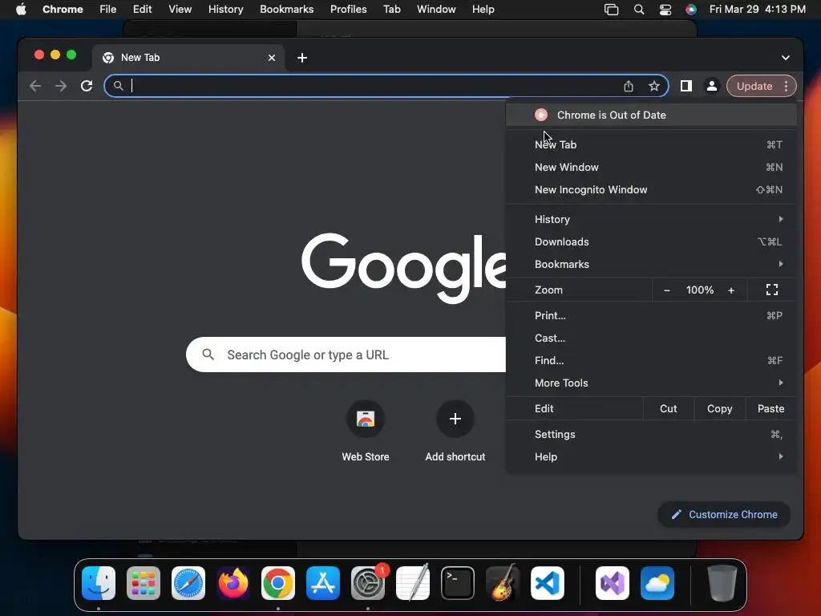Open Downloads from the menu
This screenshot has height=616, width=821.
(651, 241)
